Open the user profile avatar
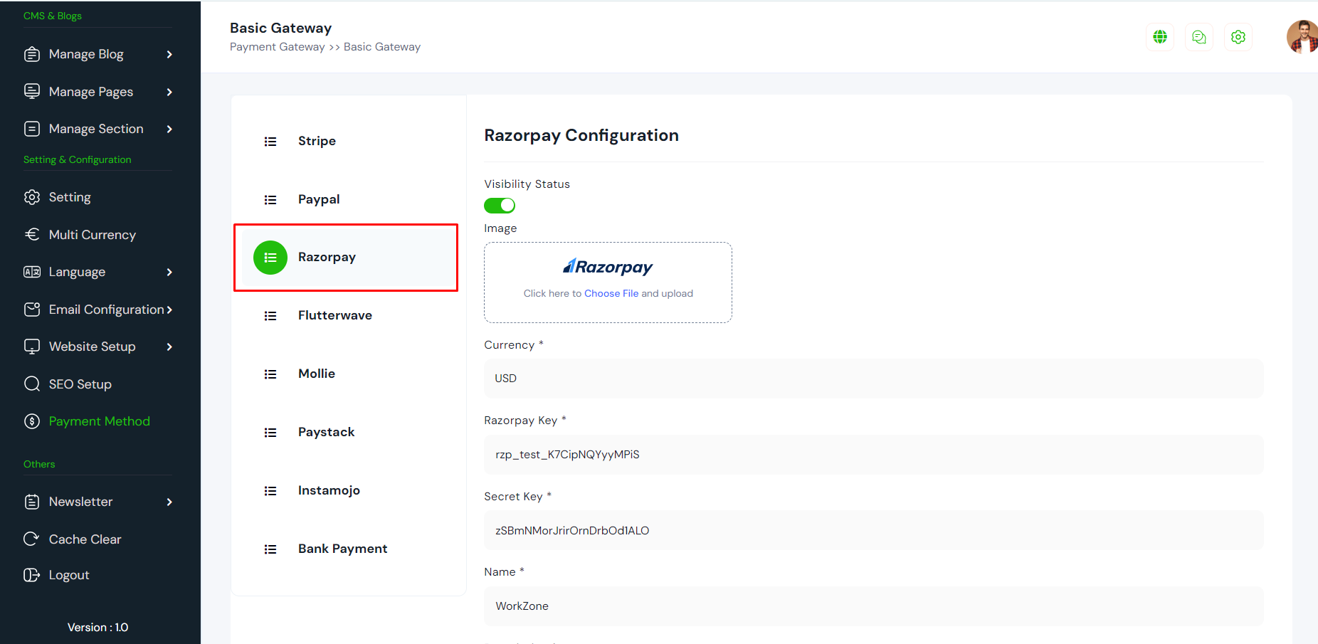The height and width of the screenshot is (644, 1318). coord(1302,37)
